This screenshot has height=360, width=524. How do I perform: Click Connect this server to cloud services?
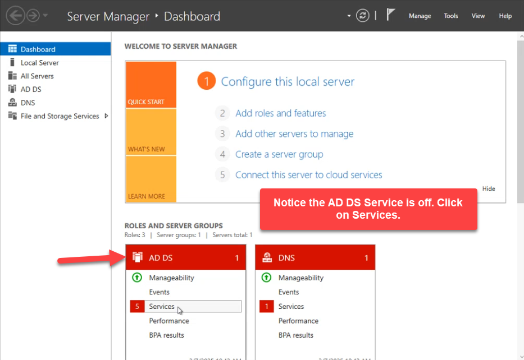(x=308, y=175)
